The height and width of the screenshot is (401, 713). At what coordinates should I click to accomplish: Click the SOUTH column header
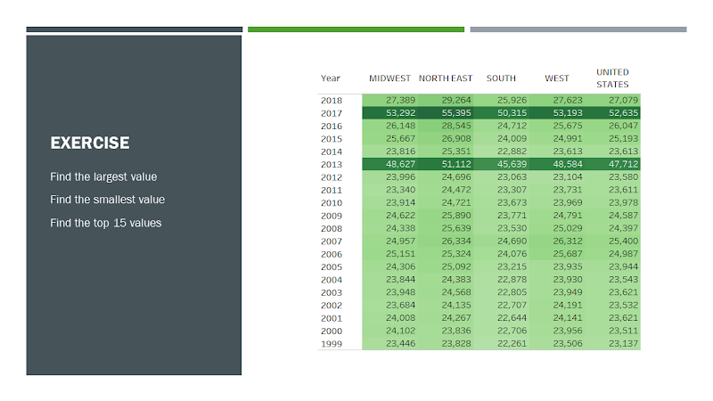click(x=501, y=78)
